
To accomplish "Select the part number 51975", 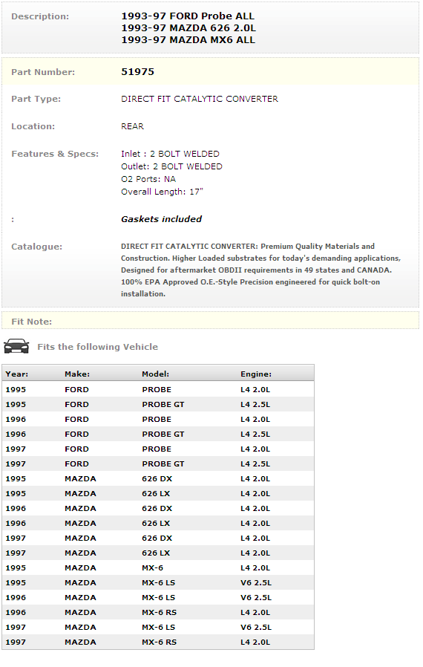I will coord(137,72).
